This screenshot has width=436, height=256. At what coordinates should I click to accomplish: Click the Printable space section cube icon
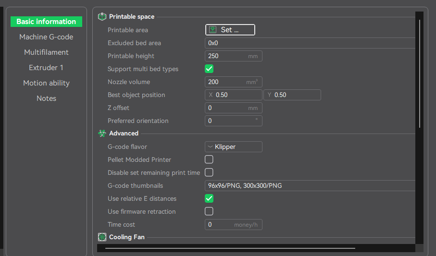[102, 17]
